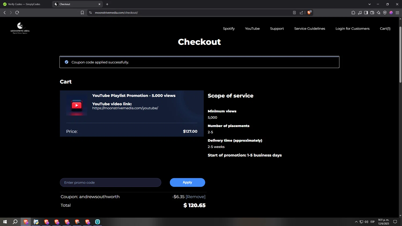
Task: Open the network icon in system tray
Action: click(361, 222)
